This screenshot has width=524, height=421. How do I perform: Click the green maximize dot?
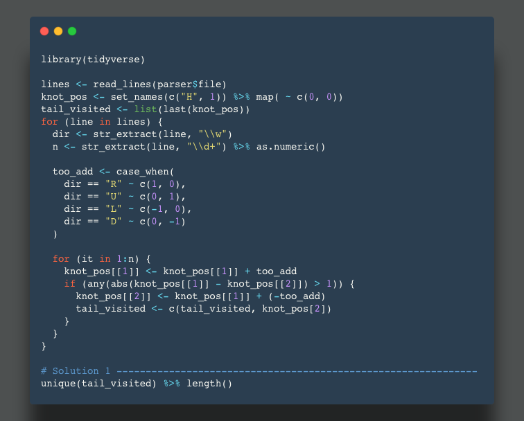(72, 31)
